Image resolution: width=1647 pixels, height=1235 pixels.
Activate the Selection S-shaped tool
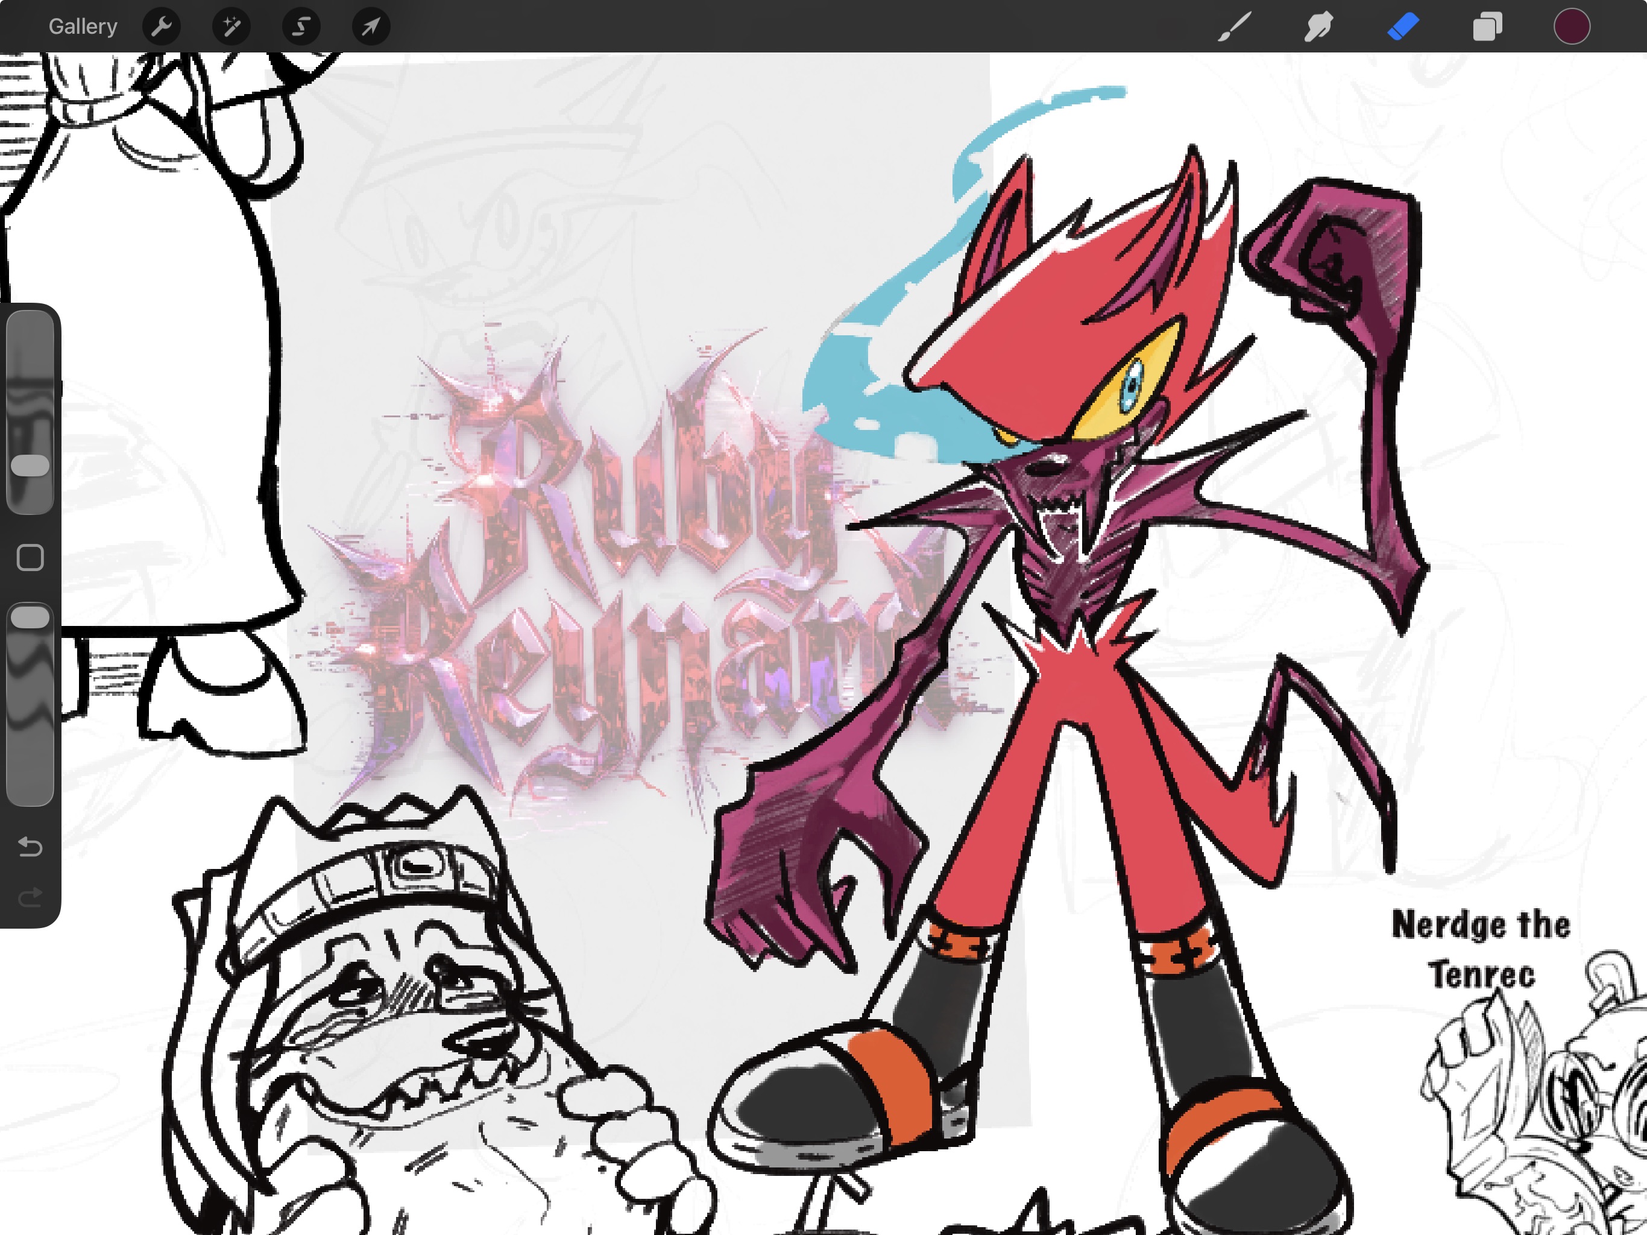(x=301, y=27)
